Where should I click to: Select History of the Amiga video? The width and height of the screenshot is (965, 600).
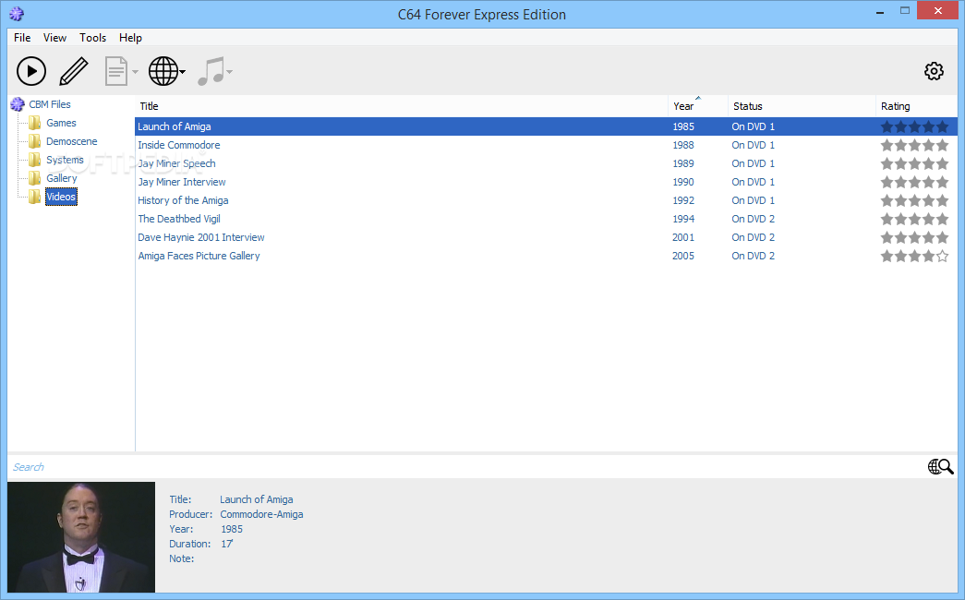coord(183,200)
